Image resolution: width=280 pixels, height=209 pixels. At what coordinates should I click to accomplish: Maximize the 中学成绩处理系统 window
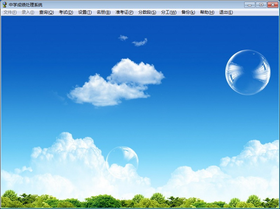click(x=261, y=5)
